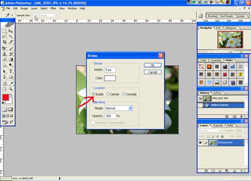
Task: Open the File Browser from options bar
Action: (200, 16)
